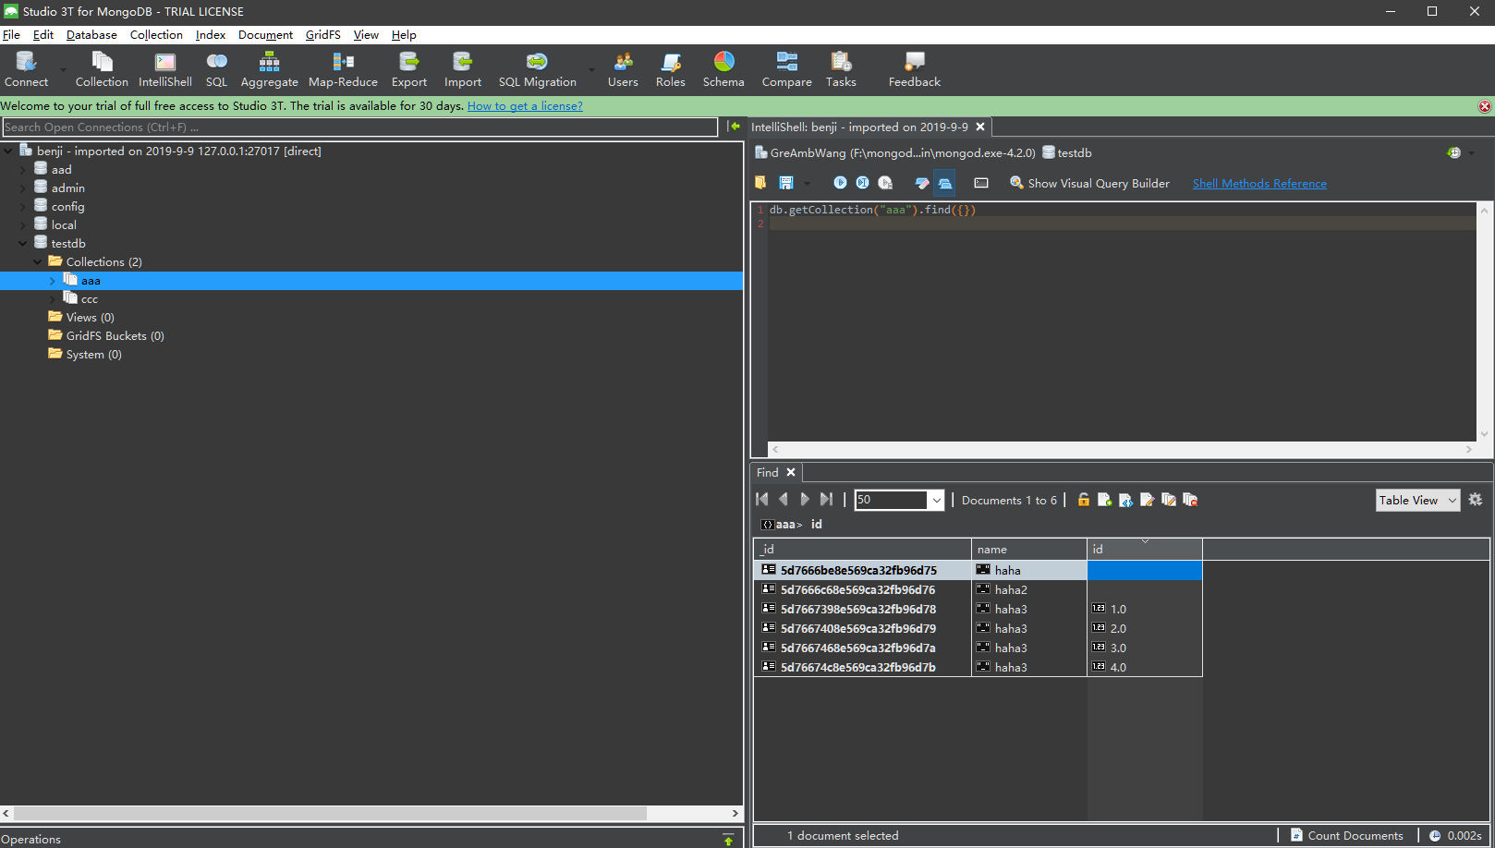Screen dimensions: 1495x848
Task: Open the Map-Reduce tool
Action: [x=343, y=68]
